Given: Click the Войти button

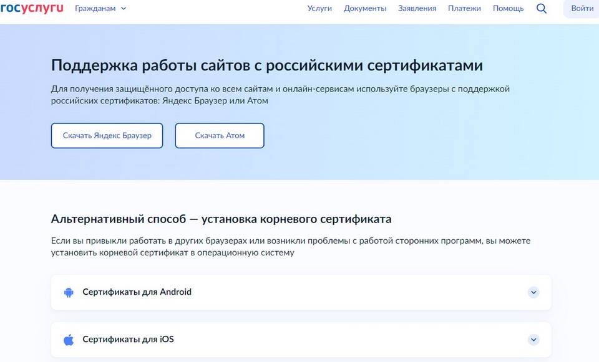Looking at the screenshot, I should click(x=582, y=8).
